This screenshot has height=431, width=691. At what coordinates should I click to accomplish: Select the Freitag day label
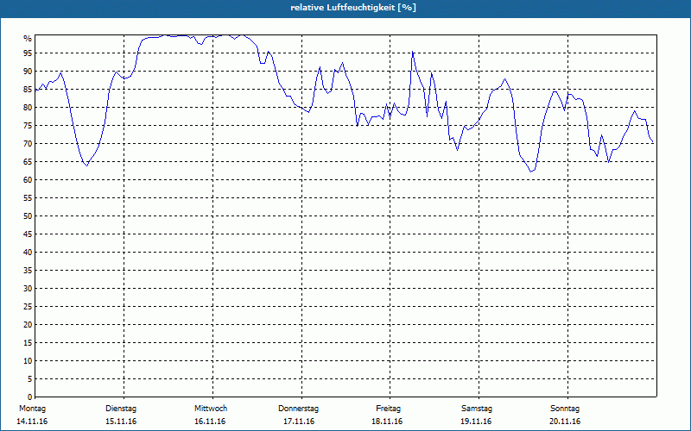pos(388,409)
